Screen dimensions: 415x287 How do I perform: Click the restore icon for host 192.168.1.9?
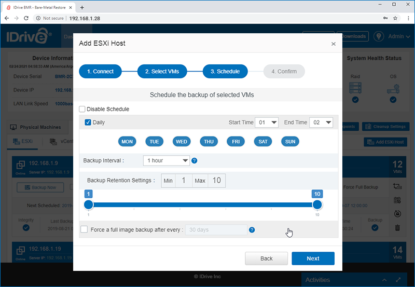coord(397,214)
